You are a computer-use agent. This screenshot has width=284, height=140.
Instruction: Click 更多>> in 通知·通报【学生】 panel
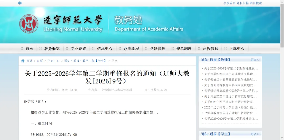(x=255, y=134)
